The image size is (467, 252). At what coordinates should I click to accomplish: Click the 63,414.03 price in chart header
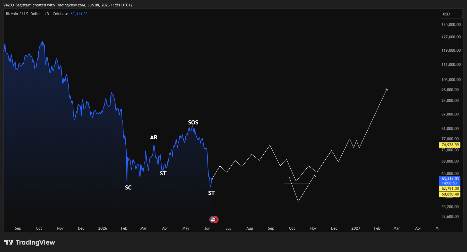tap(79, 14)
